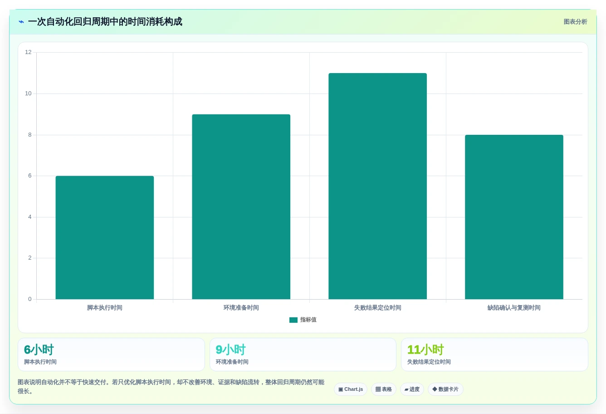Click the 脚本执行时间 bar in chart
This screenshot has height=414, width=606.
[x=105, y=237]
